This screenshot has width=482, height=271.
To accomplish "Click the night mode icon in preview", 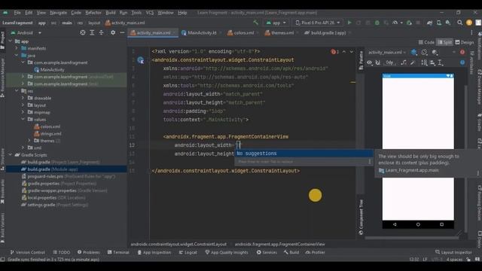I will (435, 53).
